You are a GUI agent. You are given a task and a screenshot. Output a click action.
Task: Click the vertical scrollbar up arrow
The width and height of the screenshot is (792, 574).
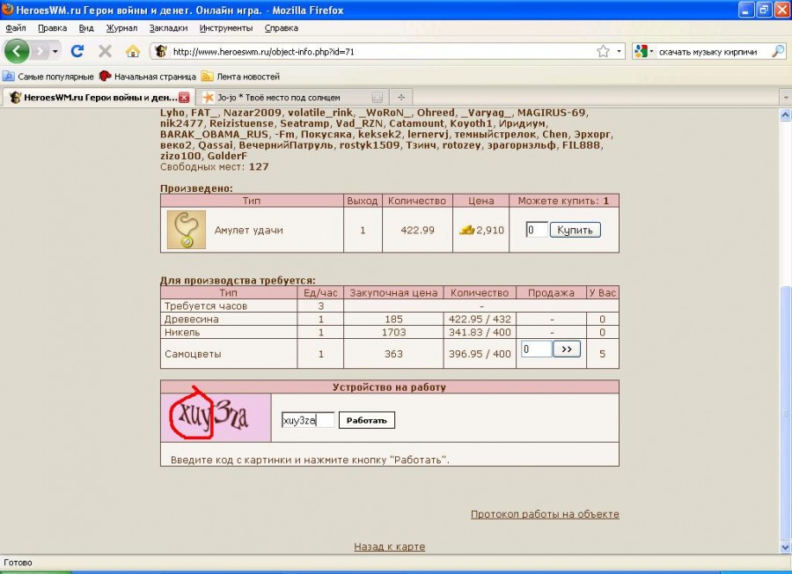[786, 115]
